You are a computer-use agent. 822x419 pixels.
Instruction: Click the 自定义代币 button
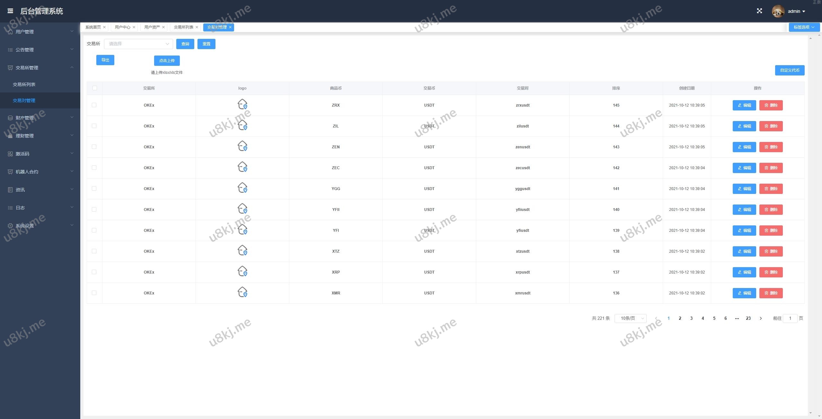tap(790, 70)
